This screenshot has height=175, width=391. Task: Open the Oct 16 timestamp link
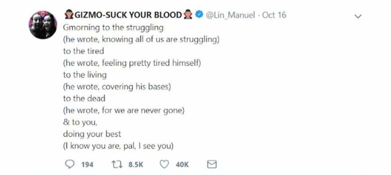tap(274, 16)
